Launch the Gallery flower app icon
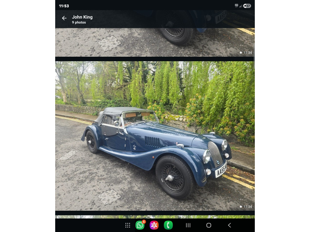 pyautogui.click(x=154, y=225)
